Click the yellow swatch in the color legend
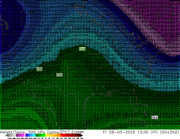Image resolution: width=180 pixels, height=139 pixels. point(46,135)
